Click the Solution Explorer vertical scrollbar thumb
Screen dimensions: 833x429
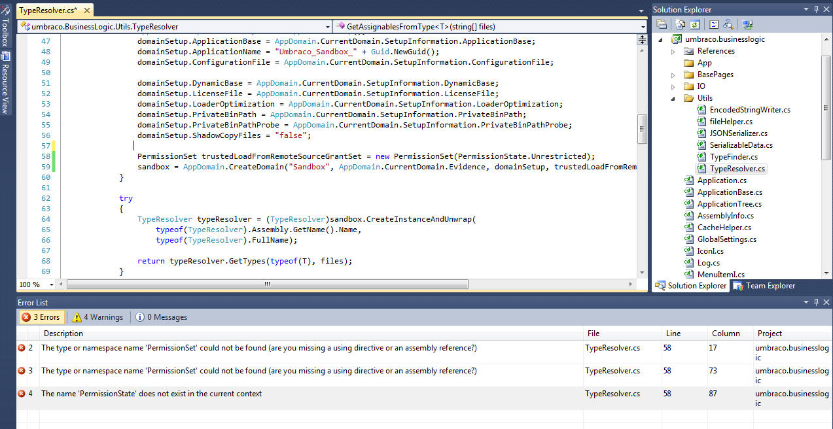pyautogui.click(x=826, y=107)
